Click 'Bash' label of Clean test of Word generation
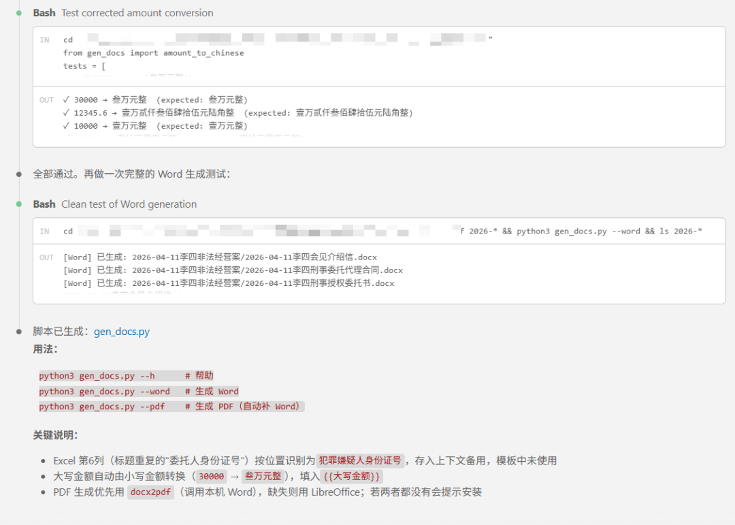735x525 pixels. point(44,204)
